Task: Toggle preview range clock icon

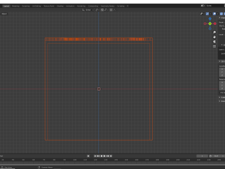Action: (x=210, y=156)
